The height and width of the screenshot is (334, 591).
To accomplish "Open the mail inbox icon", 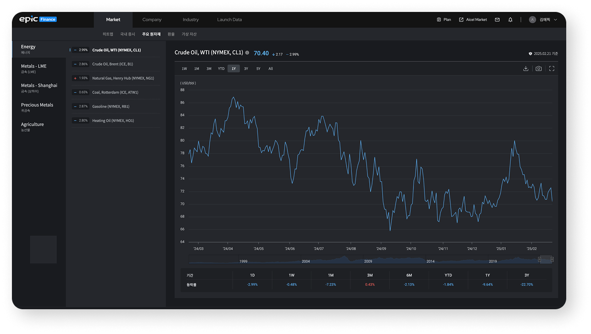I will 497,20.
